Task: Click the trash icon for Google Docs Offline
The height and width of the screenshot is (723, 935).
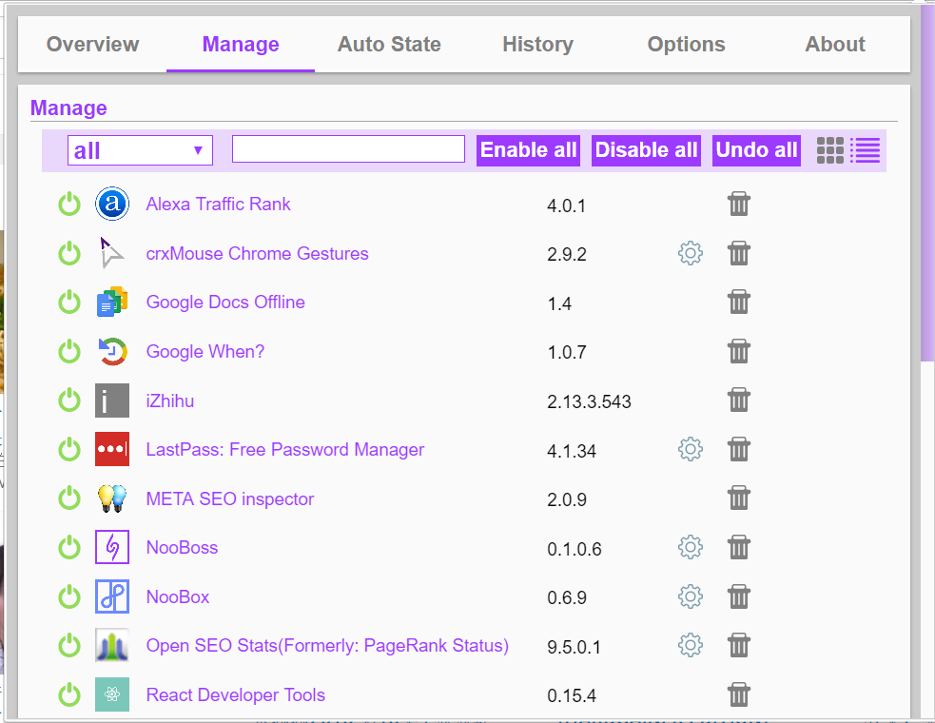Action: [738, 302]
